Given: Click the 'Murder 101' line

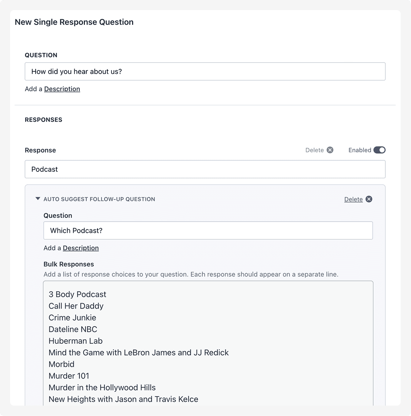Looking at the screenshot, I should (69, 376).
